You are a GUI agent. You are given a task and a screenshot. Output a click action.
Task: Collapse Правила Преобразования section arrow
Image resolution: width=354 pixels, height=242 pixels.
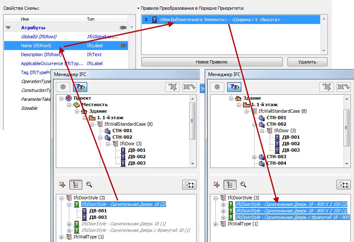[138, 8]
